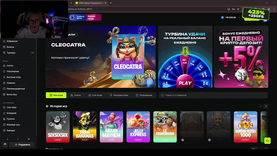Open Баккара in the sidebar

[11, 131]
